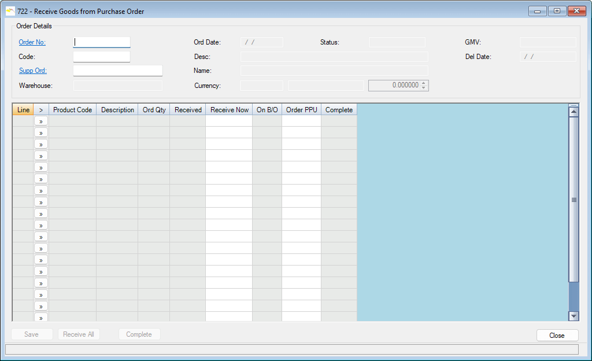Open the Supp Ord lookup link
592x361 pixels.
(32, 71)
